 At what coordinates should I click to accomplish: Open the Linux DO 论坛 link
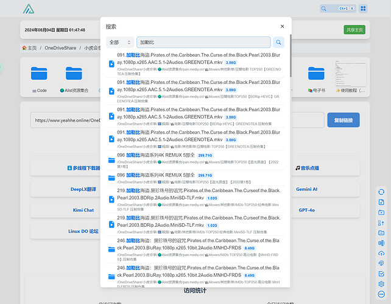(x=83, y=231)
